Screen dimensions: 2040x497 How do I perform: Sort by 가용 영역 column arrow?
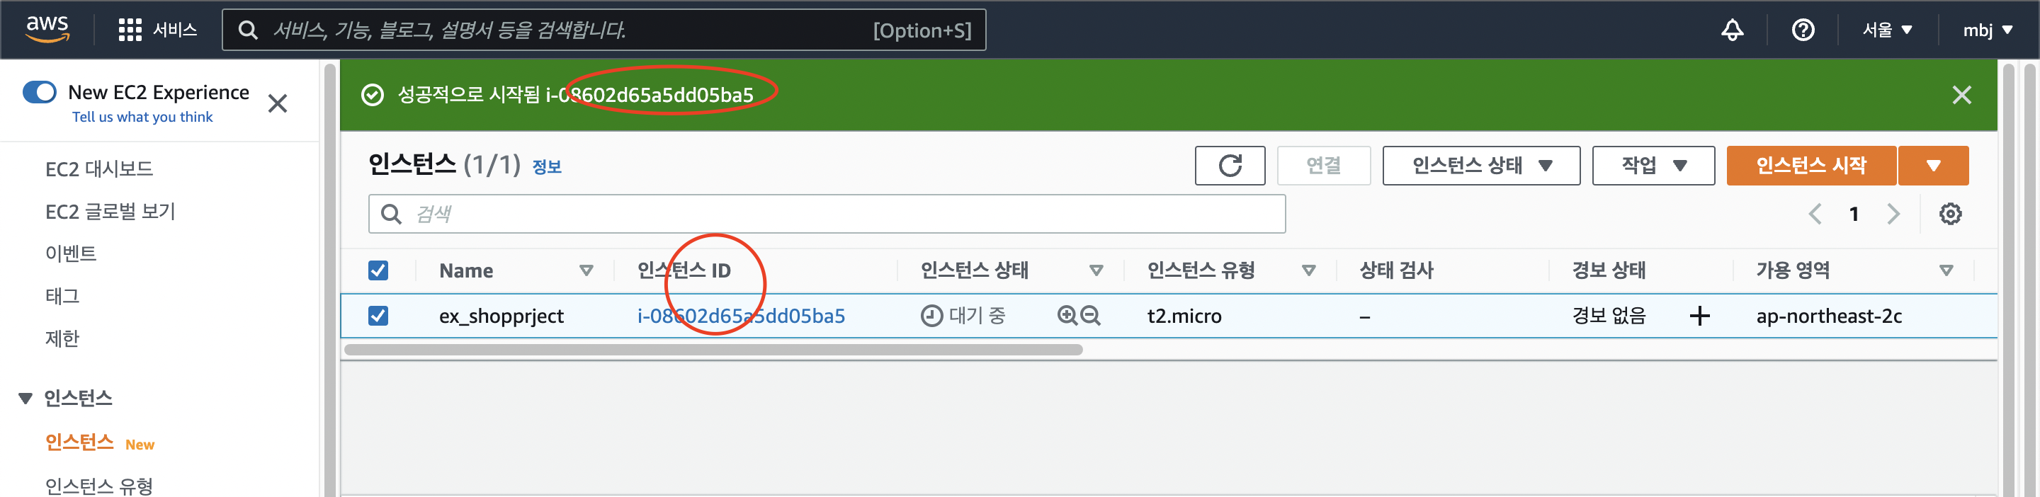coord(1946,270)
